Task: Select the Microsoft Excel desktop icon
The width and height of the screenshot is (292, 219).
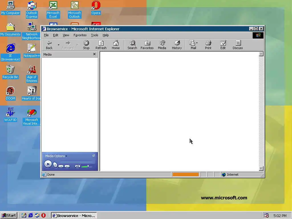Action: pyautogui.click(x=53, y=10)
